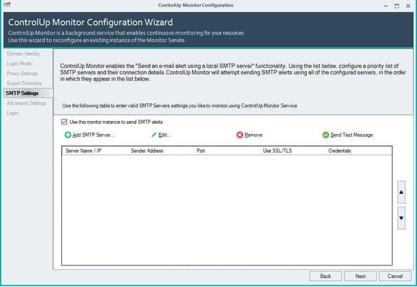Uncheck Use this monitor instance to send SMTP alerts
Screen dimensions: 417x287
pos(64,122)
